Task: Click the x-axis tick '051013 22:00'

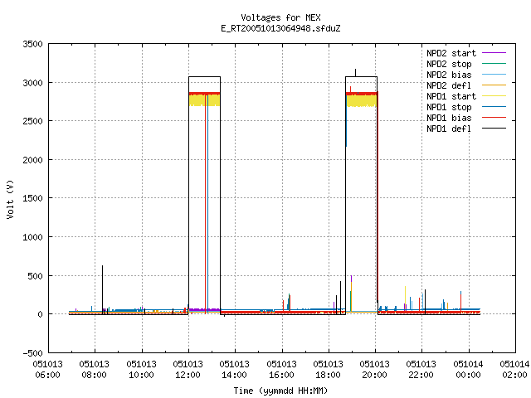Action: pos(421,369)
